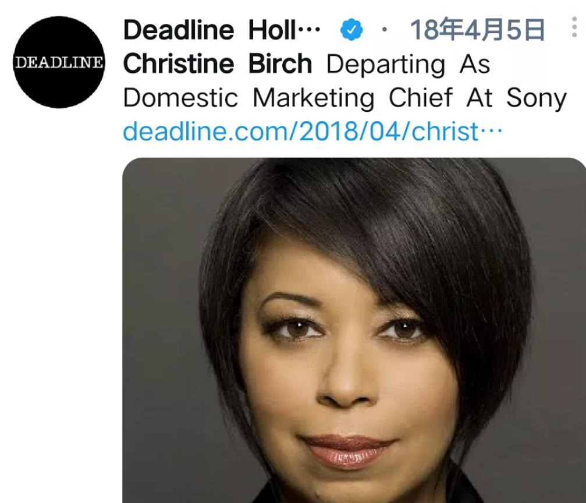The height and width of the screenshot is (503, 586).
Task: Click the 18年4月5日 timestamp
Action: coord(477,30)
